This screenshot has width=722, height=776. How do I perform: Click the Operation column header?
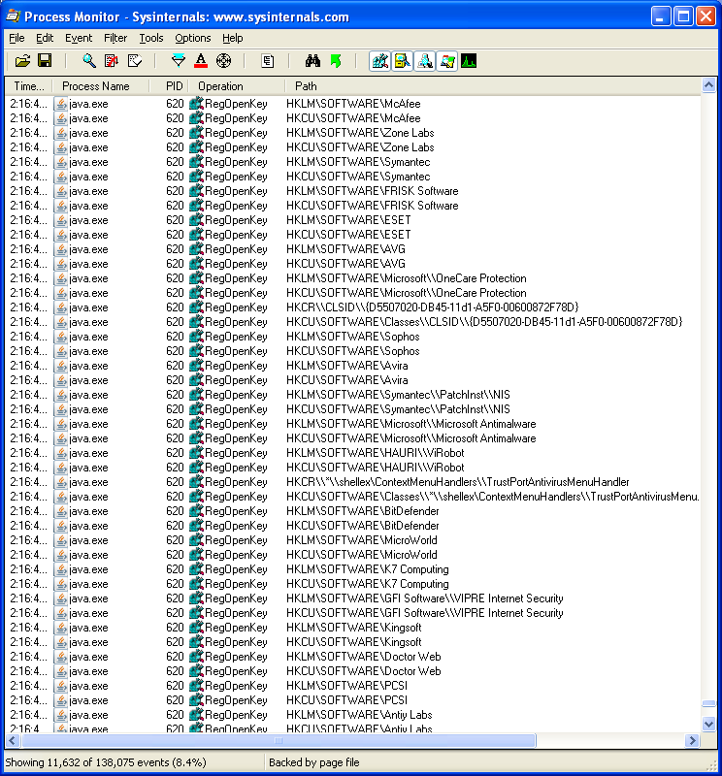pos(220,86)
